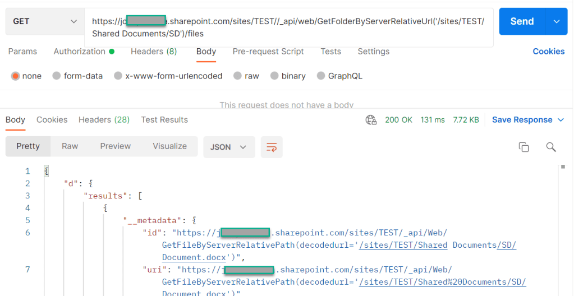This screenshot has width=574, height=296.
Task: Click the wrap lines icon
Action: click(x=272, y=147)
